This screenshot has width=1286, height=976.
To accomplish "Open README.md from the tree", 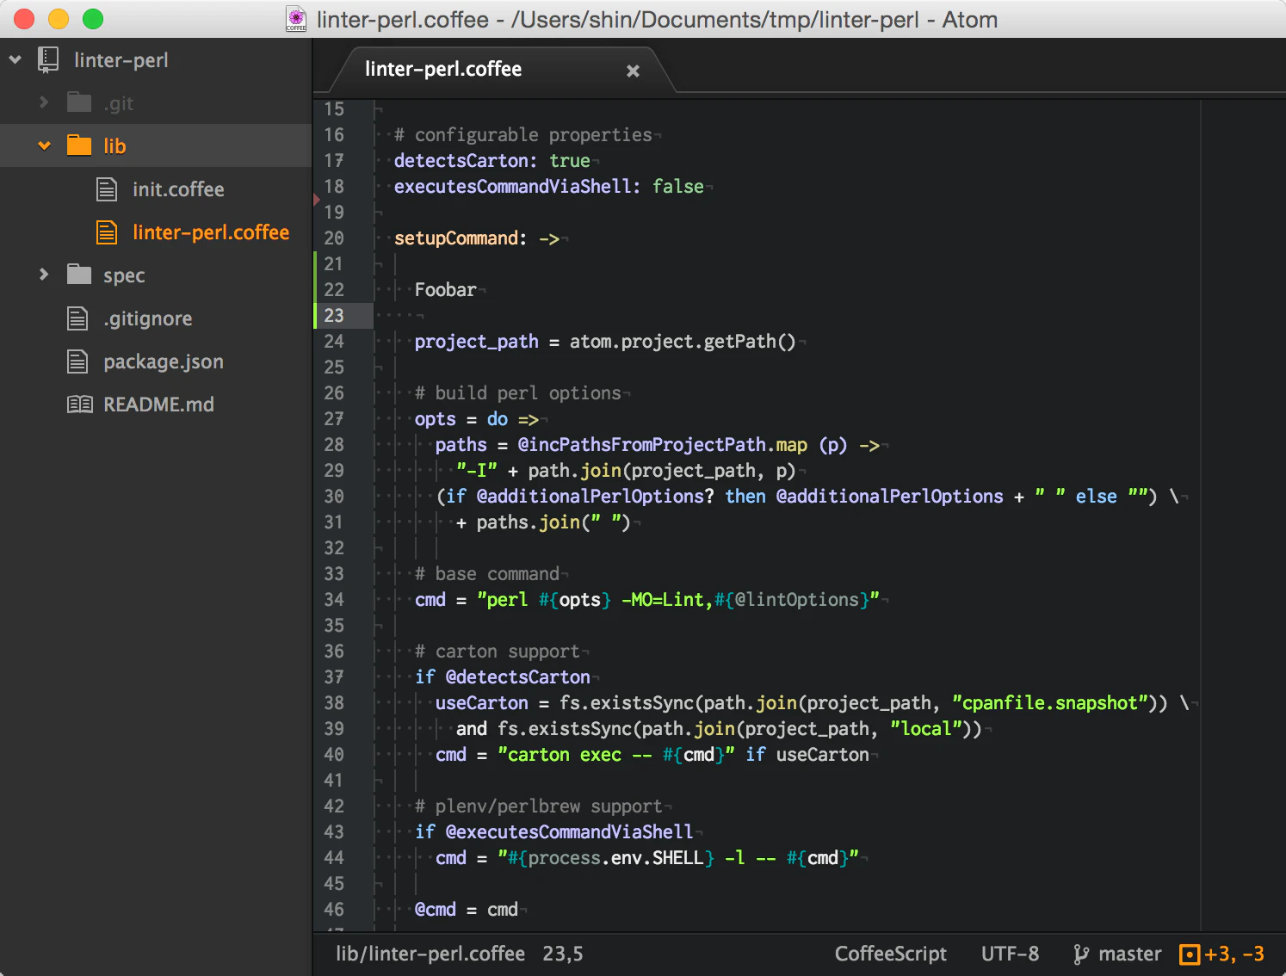I will click(158, 405).
